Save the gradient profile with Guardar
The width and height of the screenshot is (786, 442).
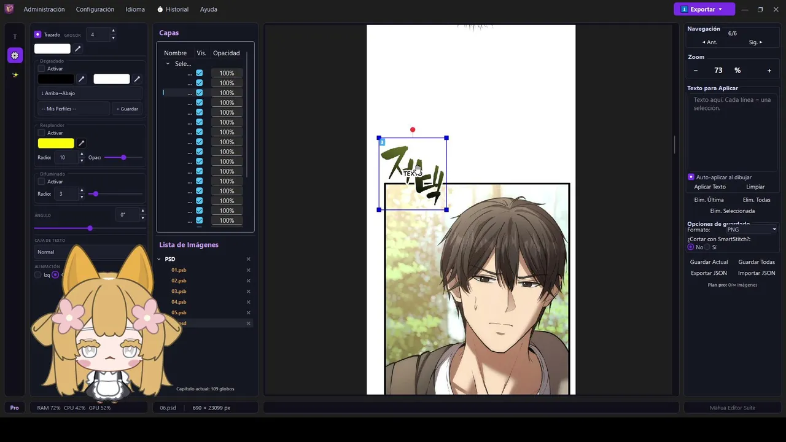coord(128,109)
